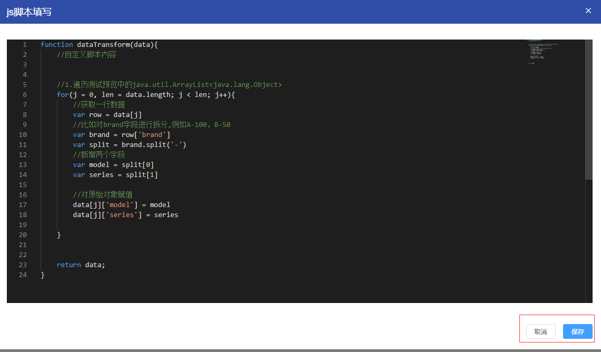This screenshot has width=601, height=352.
Task: Click the 'var model = split[0]' line
Action: click(113, 165)
